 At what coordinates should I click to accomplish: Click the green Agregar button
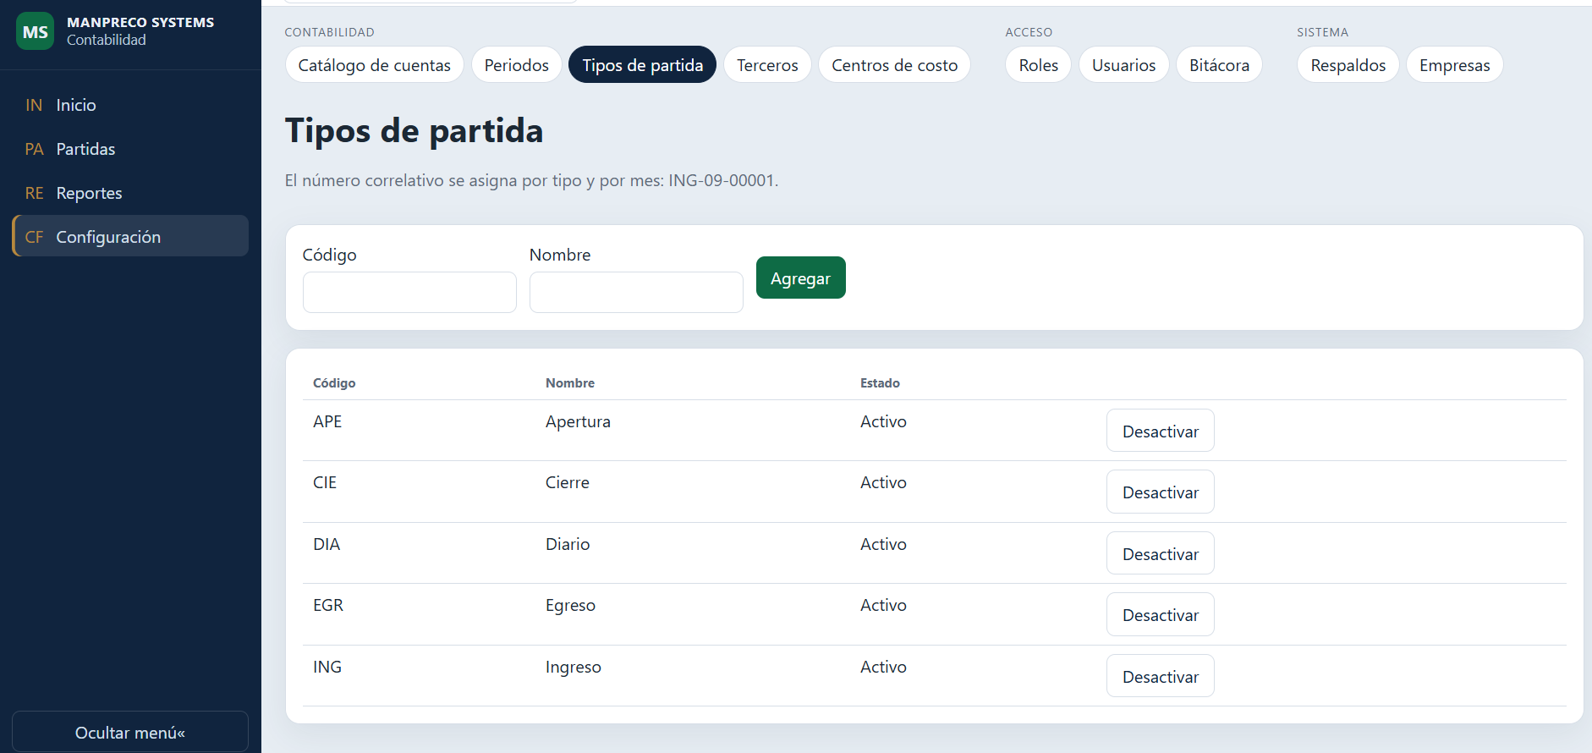pos(800,278)
